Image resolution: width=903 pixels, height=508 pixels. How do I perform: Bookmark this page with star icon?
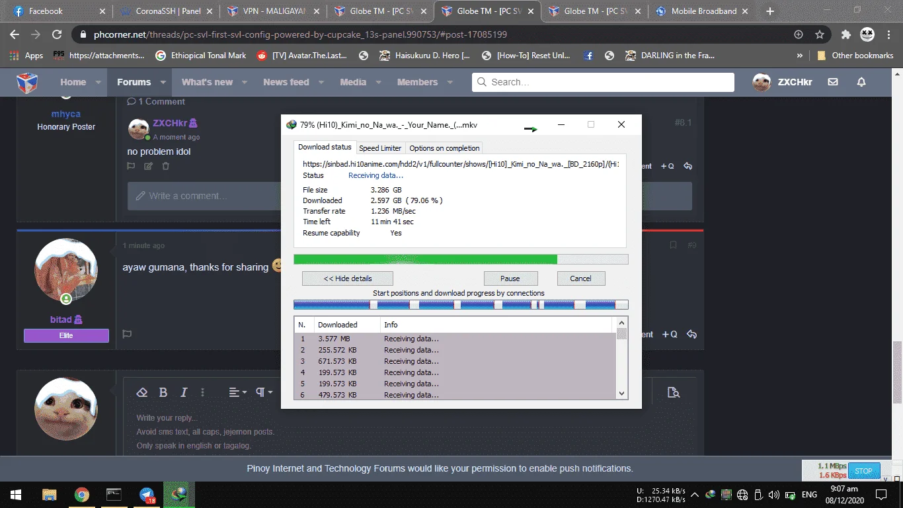(820, 34)
